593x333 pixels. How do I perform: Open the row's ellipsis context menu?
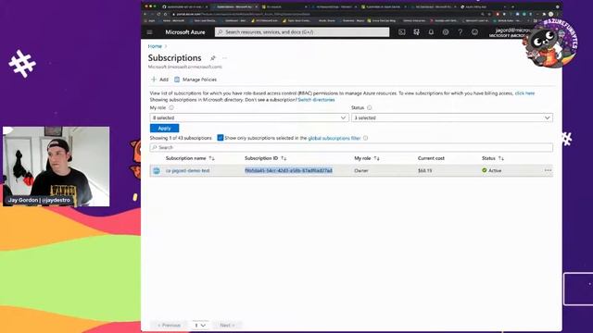[x=548, y=170]
